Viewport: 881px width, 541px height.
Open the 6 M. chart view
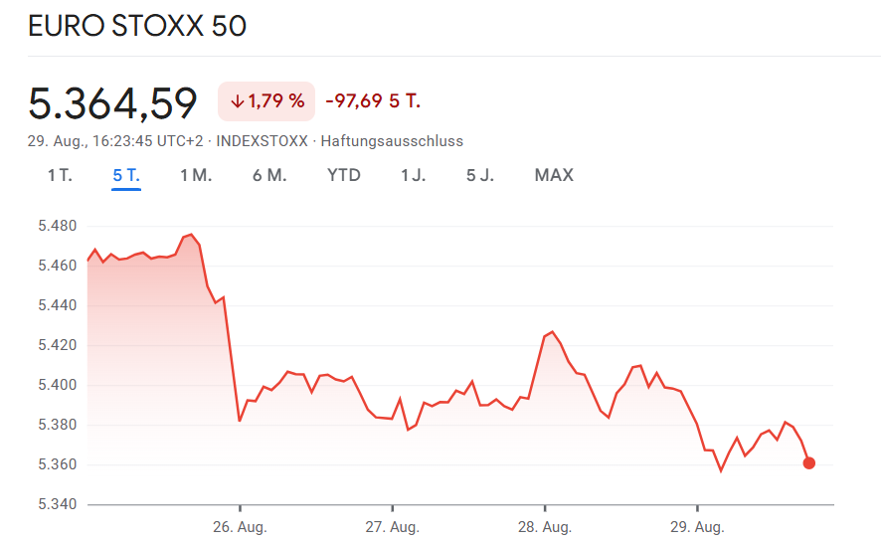click(x=269, y=175)
